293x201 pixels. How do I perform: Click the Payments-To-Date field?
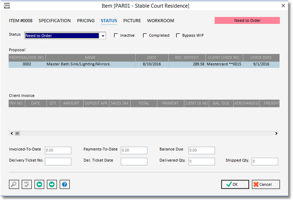(134, 150)
